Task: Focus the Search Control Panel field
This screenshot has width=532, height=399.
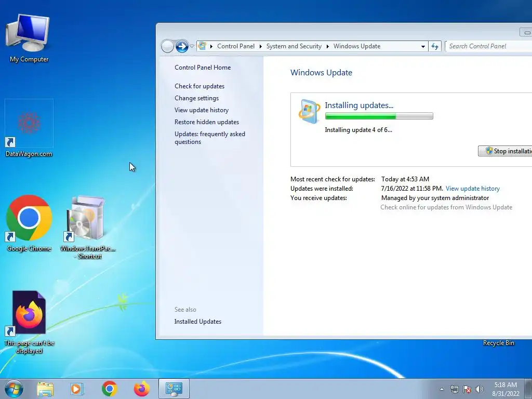Action: point(488,46)
